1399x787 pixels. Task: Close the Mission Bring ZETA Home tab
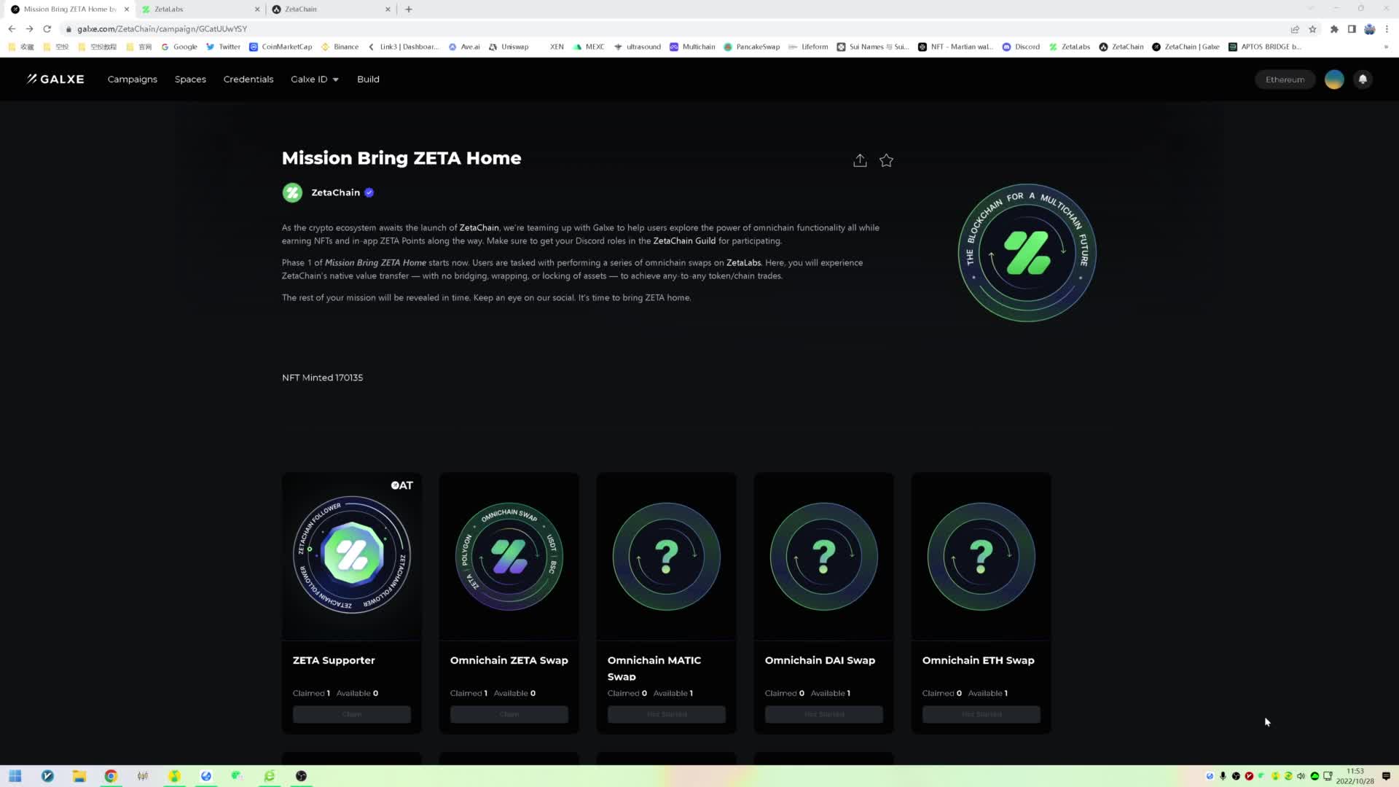(127, 9)
